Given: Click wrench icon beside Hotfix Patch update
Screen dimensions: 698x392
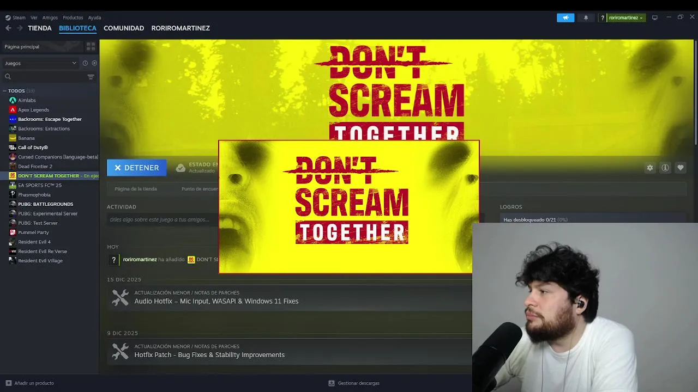Looking at the screenshot, I should coord(120,351).
